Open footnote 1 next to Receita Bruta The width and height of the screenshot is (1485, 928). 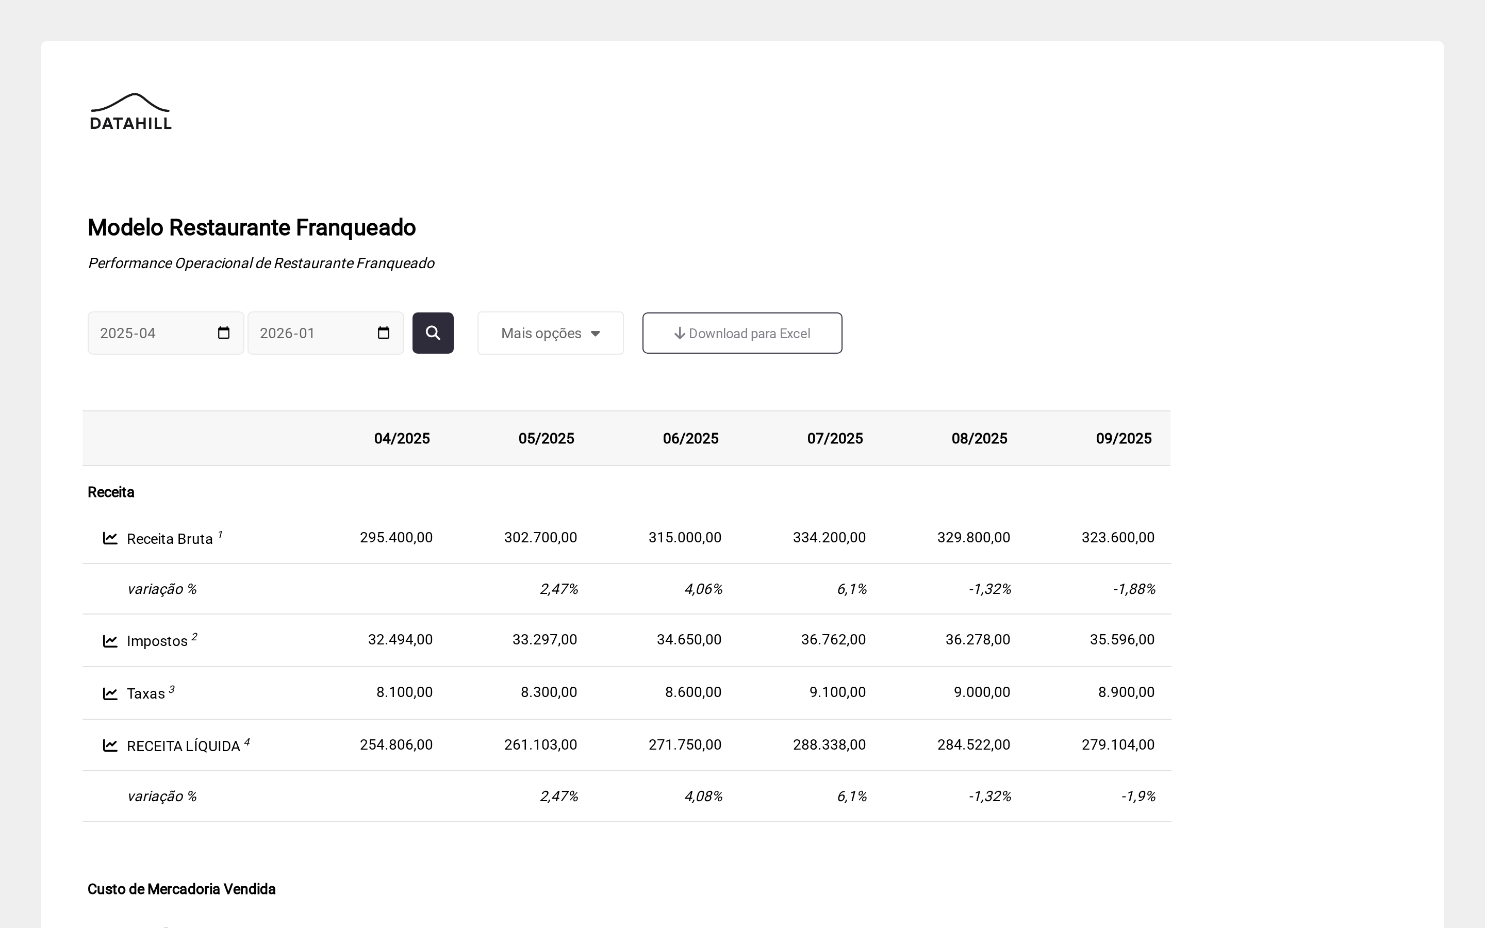point(220,535)
